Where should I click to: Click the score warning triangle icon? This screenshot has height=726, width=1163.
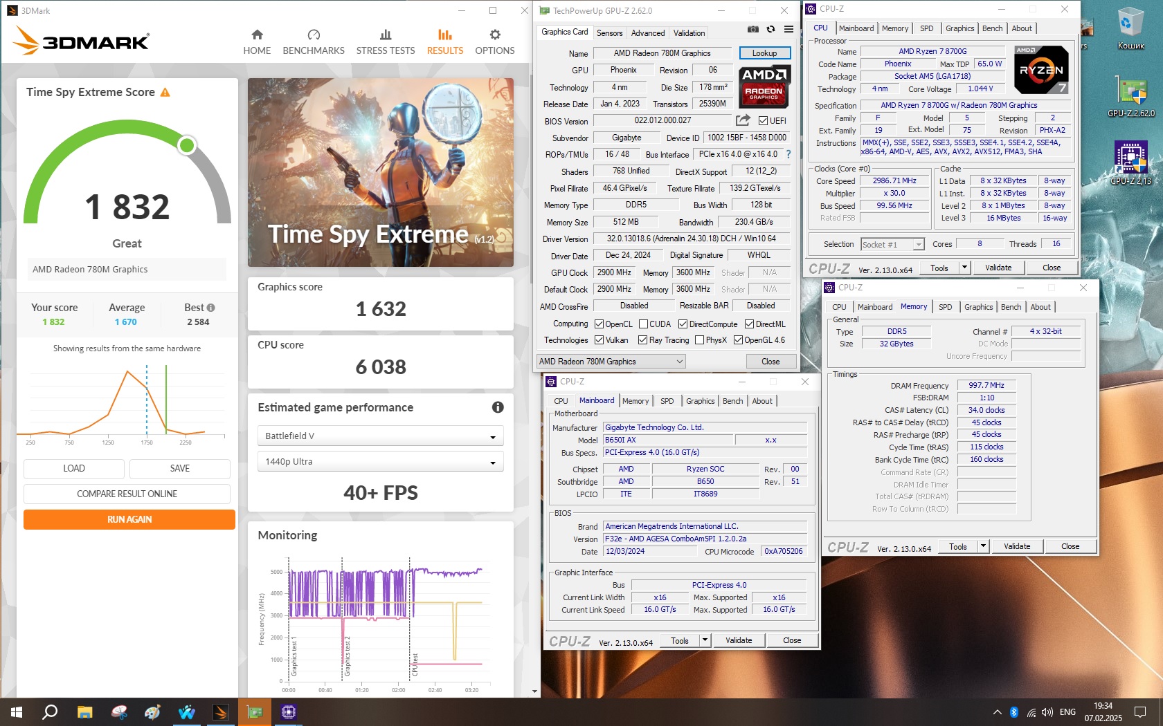[x=165, y=93]
